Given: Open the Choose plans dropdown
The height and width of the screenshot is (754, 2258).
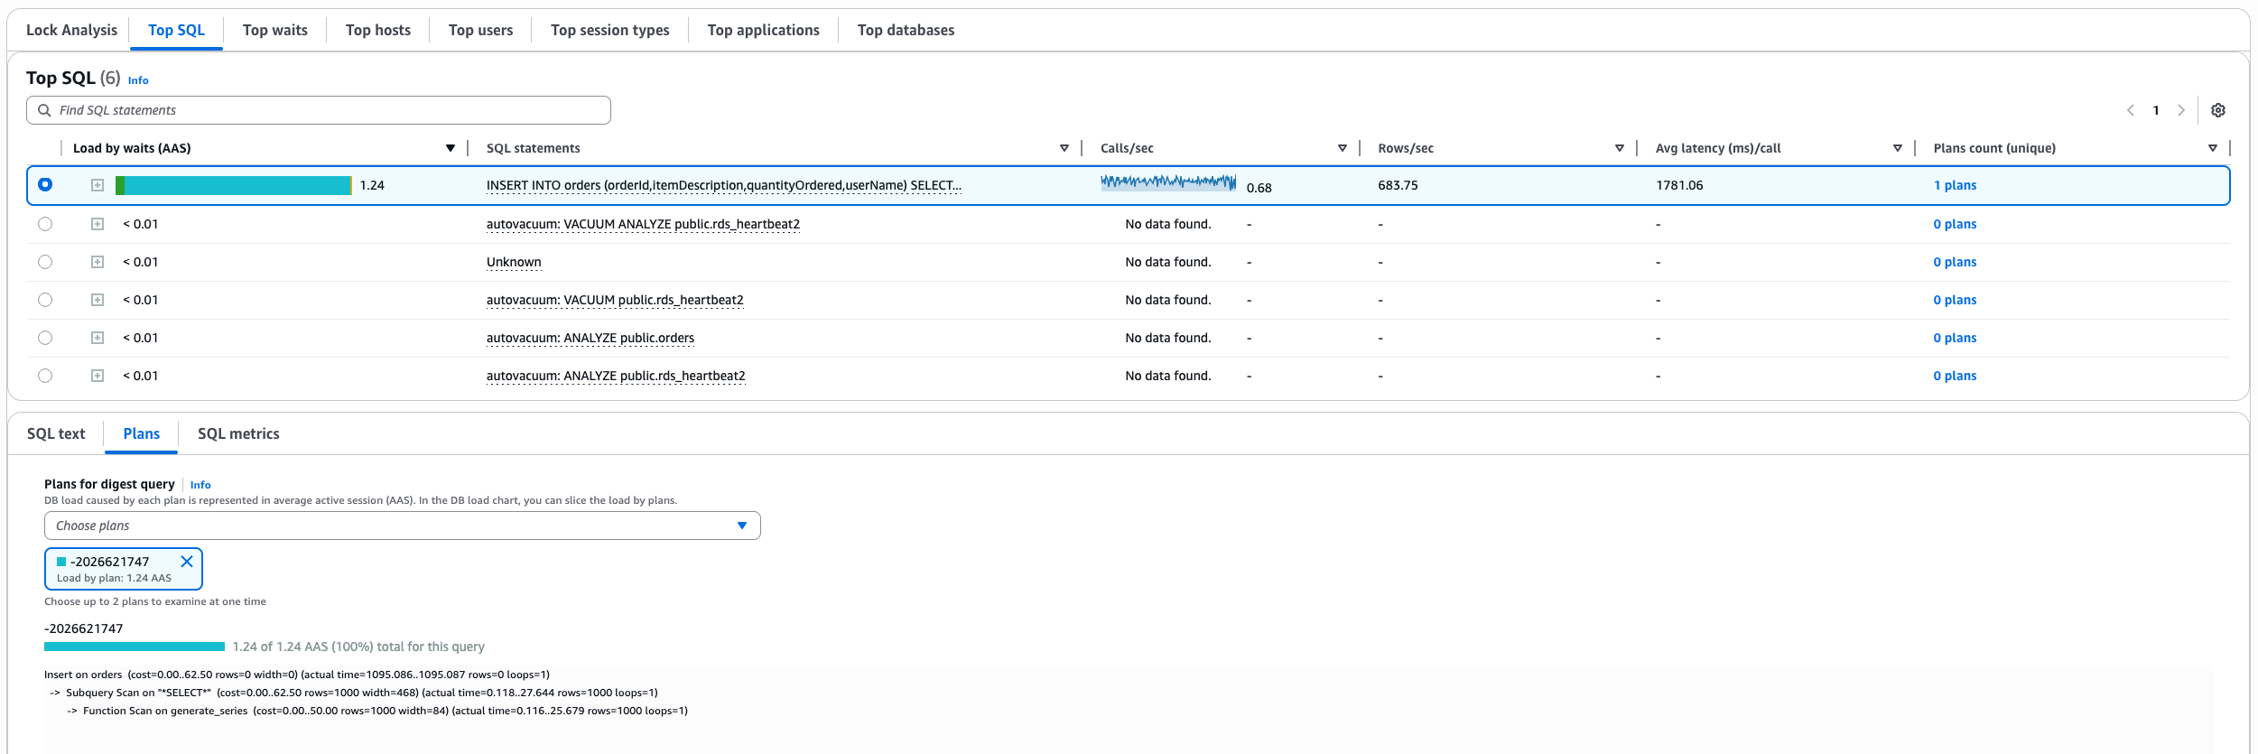Looking at the screenshot, I should 402,526.
